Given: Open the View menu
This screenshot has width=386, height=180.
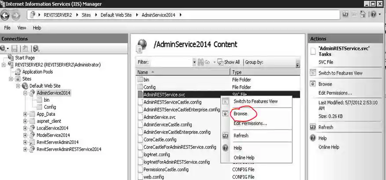Looking at the screenshot, I should coord(22,28).
